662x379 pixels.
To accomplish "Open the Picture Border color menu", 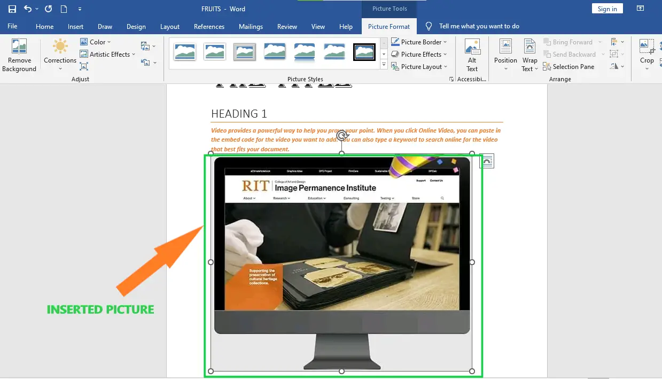I will click(x=420, y=42).
